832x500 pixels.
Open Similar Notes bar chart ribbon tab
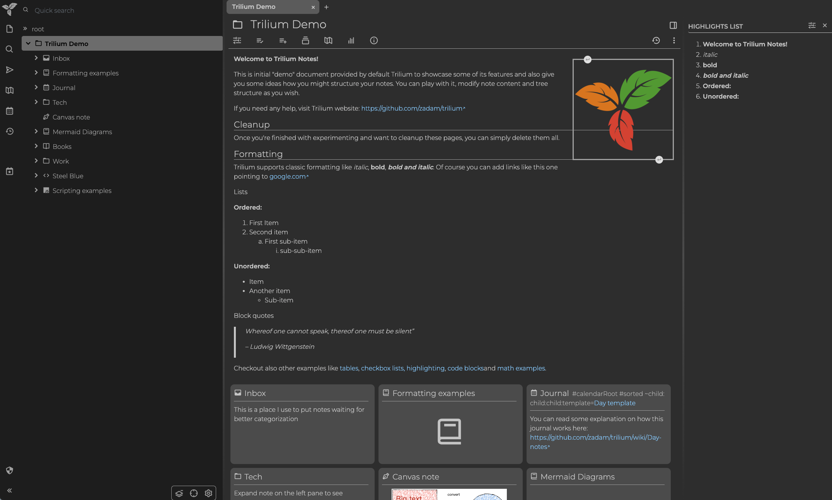click(x=351, y=41)
